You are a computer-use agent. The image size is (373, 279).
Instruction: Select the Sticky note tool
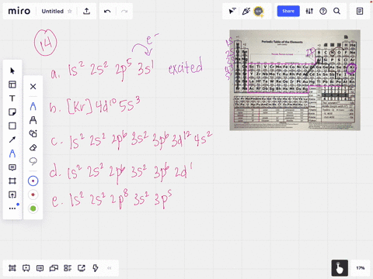12,112
